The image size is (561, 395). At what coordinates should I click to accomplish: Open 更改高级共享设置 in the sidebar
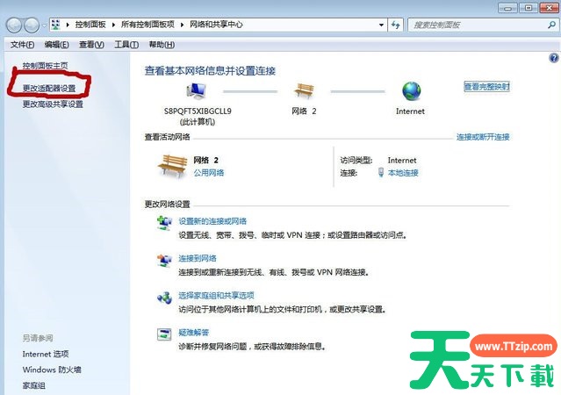tap(53, 104)
